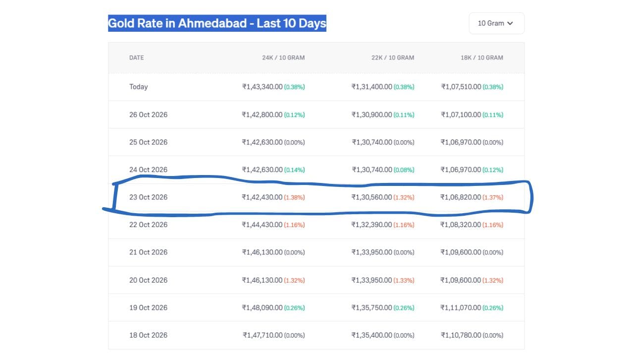Select the 18K price ₹1,07,100.00
The width and height of the screenshot is (634, 357).
(x=461, y=115)
